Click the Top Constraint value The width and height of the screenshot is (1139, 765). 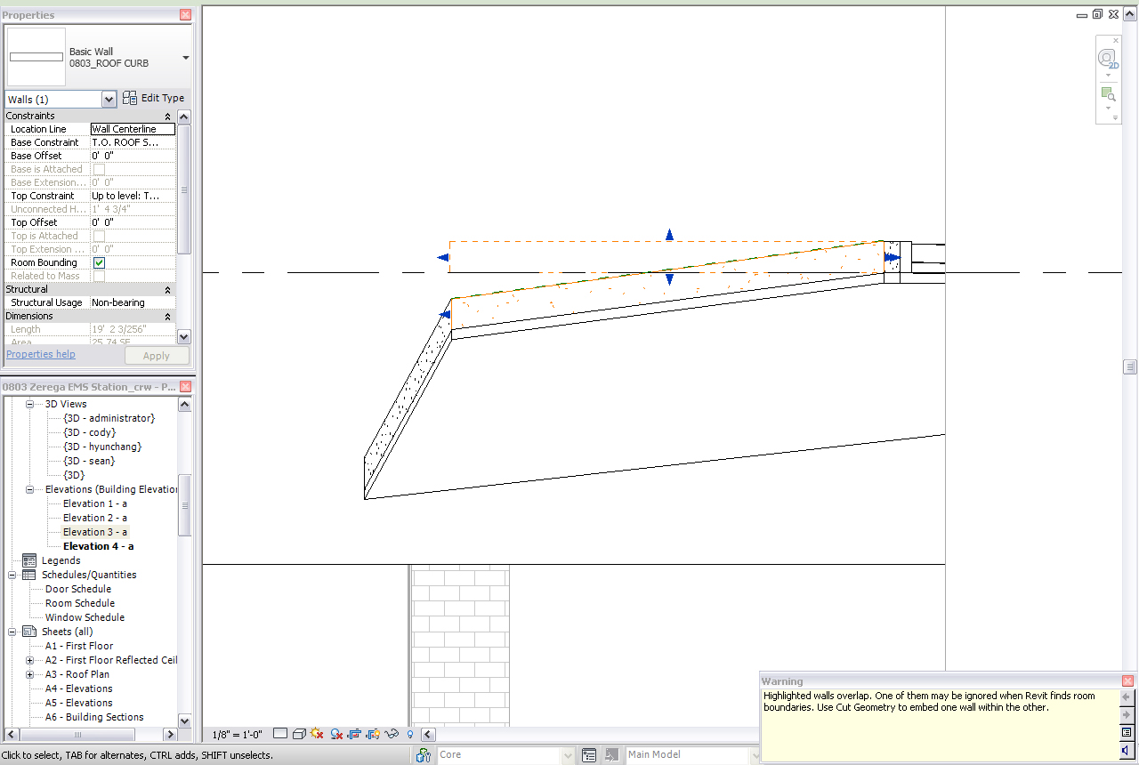[133, 196]
